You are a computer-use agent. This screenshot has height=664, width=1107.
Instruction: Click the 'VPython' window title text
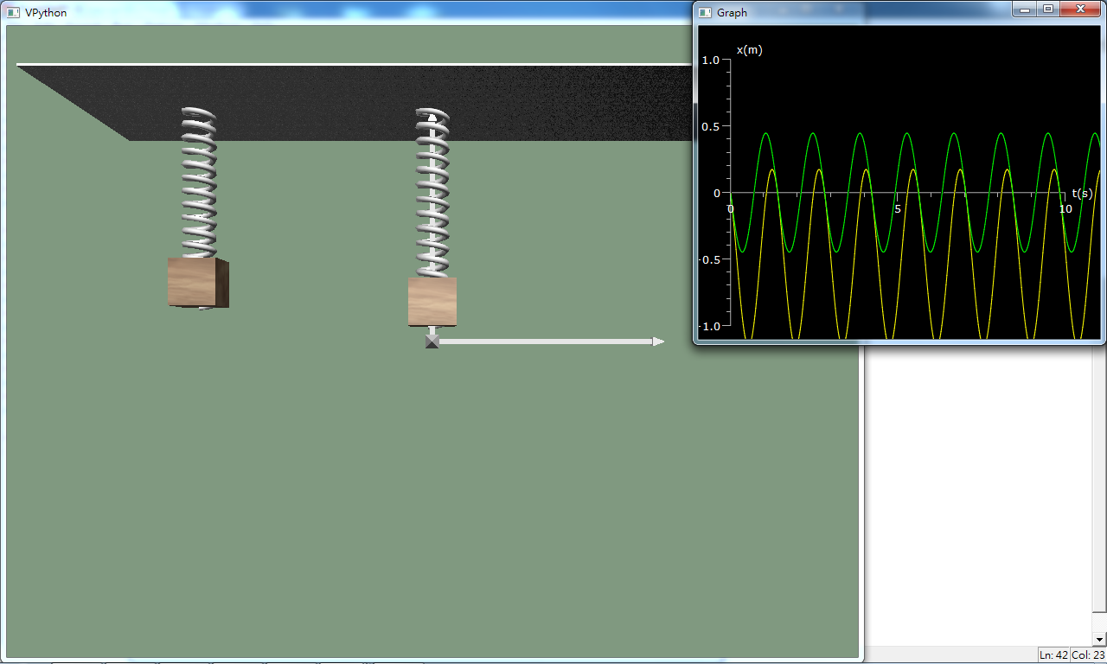[x=46, y=12]
